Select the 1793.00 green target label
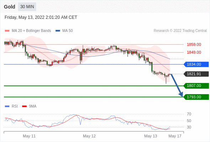The height and width of the screenshot is (142, 210). [196, 97]
